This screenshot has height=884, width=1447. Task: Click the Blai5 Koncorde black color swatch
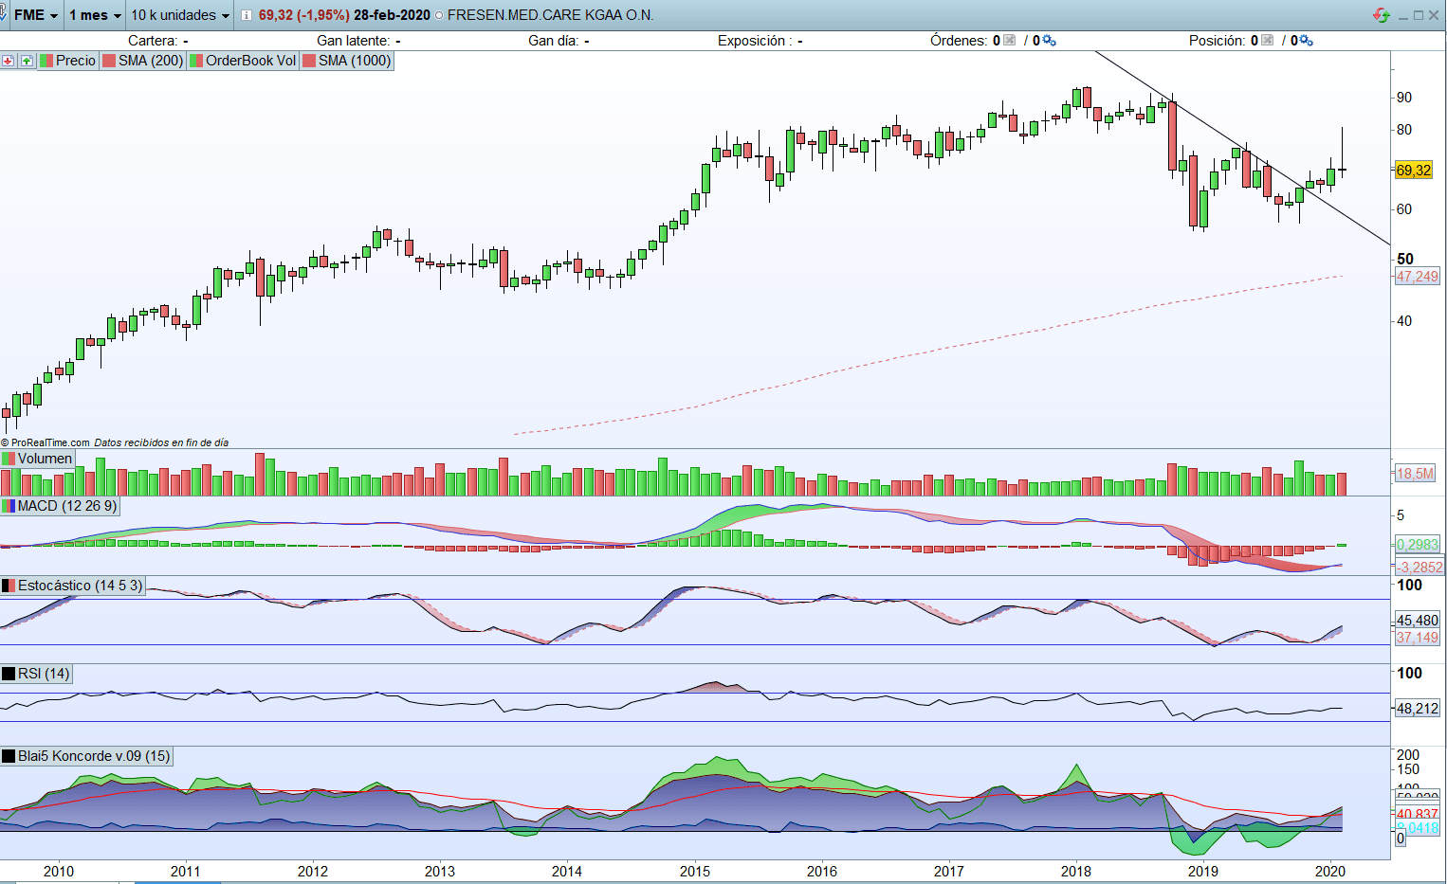(9, 756)
